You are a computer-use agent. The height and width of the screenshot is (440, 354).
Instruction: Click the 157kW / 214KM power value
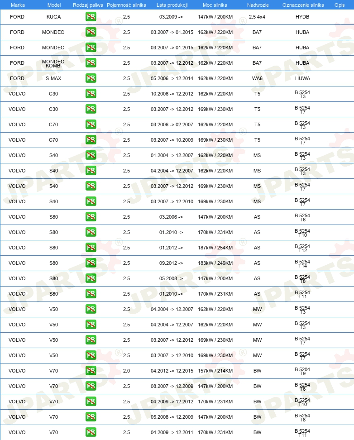tap(215, 371)
